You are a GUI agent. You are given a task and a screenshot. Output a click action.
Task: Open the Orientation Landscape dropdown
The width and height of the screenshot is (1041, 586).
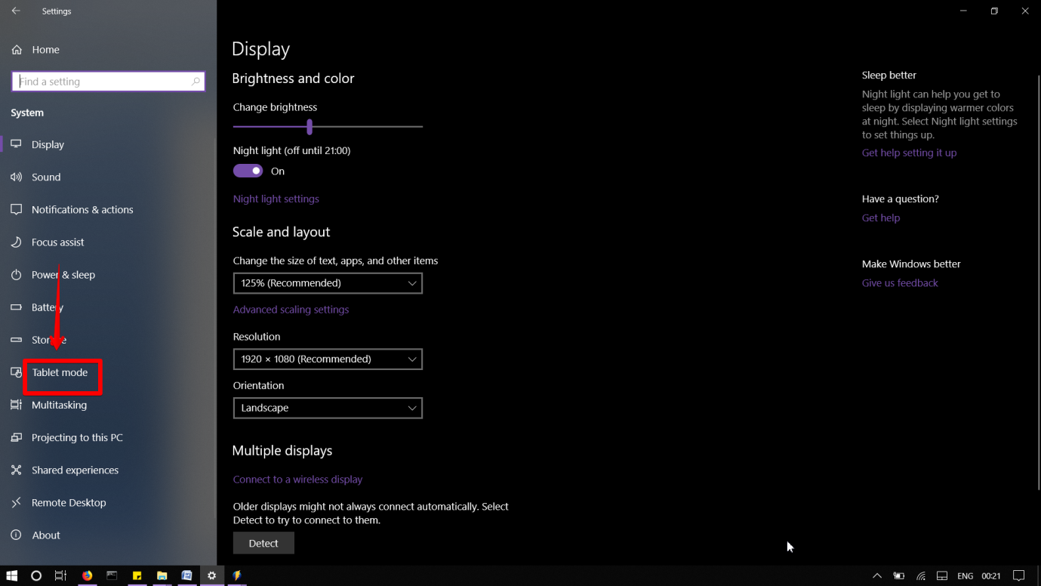click(x=328, y=408)
